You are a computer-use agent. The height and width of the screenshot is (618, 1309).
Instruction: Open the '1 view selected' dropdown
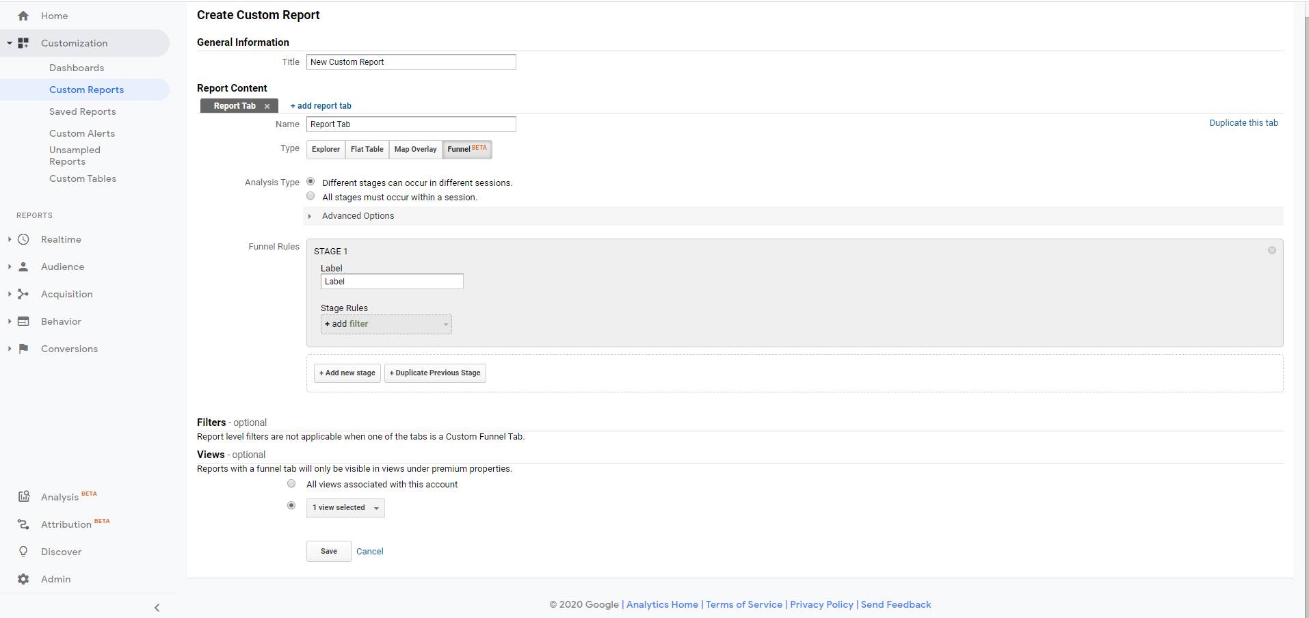pos(345,507)
